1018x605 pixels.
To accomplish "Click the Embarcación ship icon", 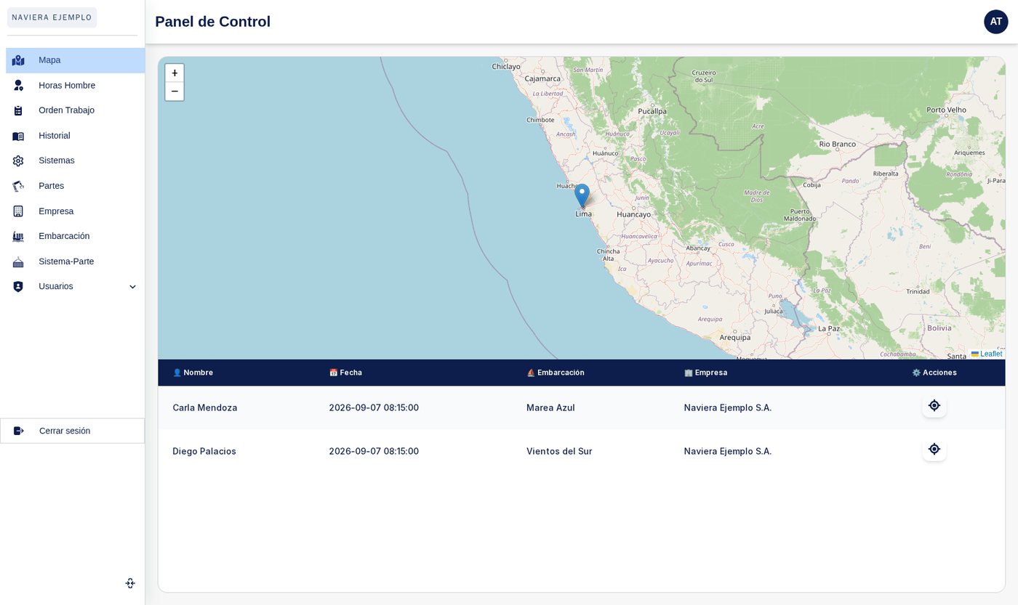I will point(18,236).
